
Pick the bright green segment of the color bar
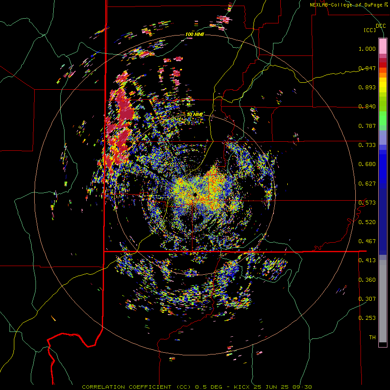[x=383, y=118]
